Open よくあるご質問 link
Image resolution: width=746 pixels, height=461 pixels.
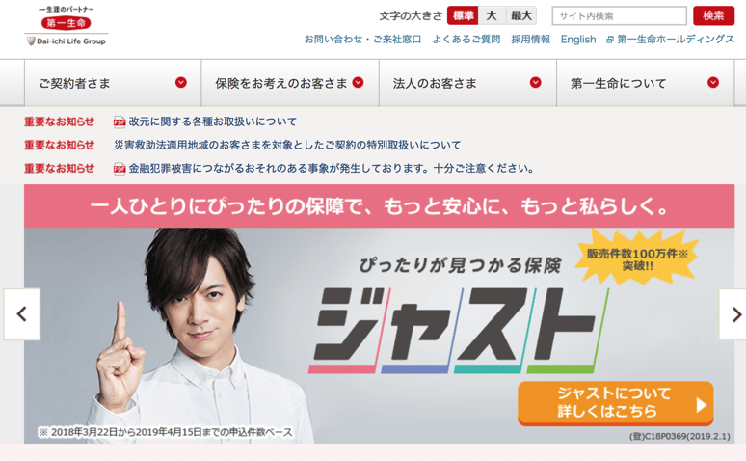point(466,40)
